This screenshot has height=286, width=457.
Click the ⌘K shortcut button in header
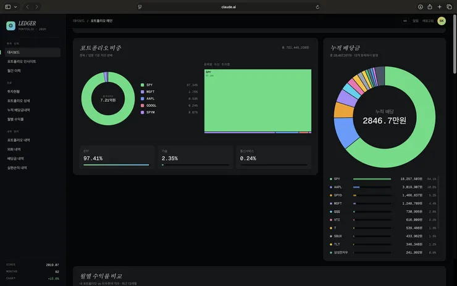tap(405, 21)
